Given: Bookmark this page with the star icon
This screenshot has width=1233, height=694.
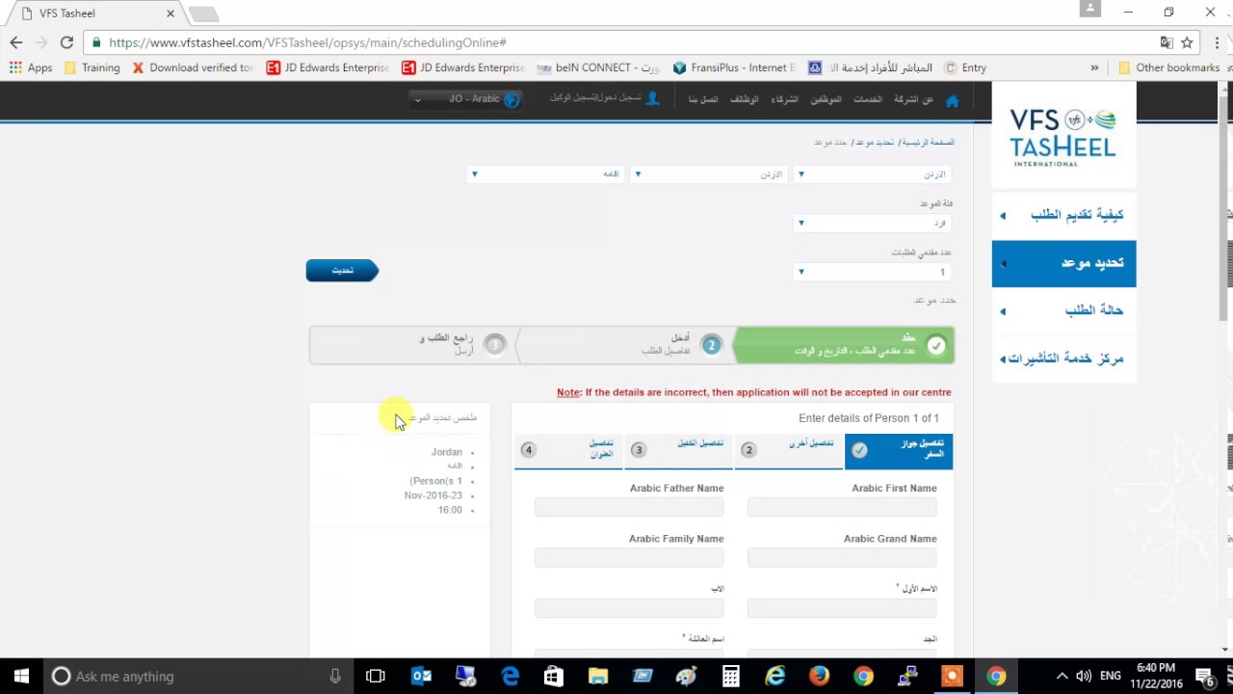Looking at the screenshot, I should point(1188,42).
